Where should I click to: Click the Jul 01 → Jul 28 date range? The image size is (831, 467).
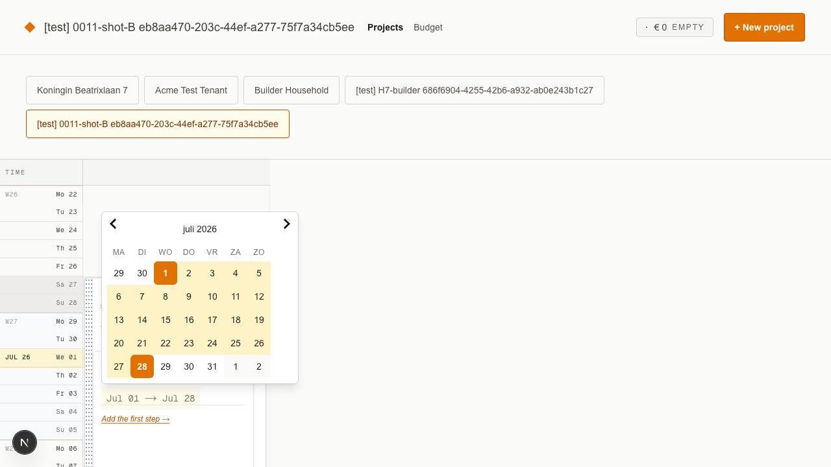tap(151, 398)
